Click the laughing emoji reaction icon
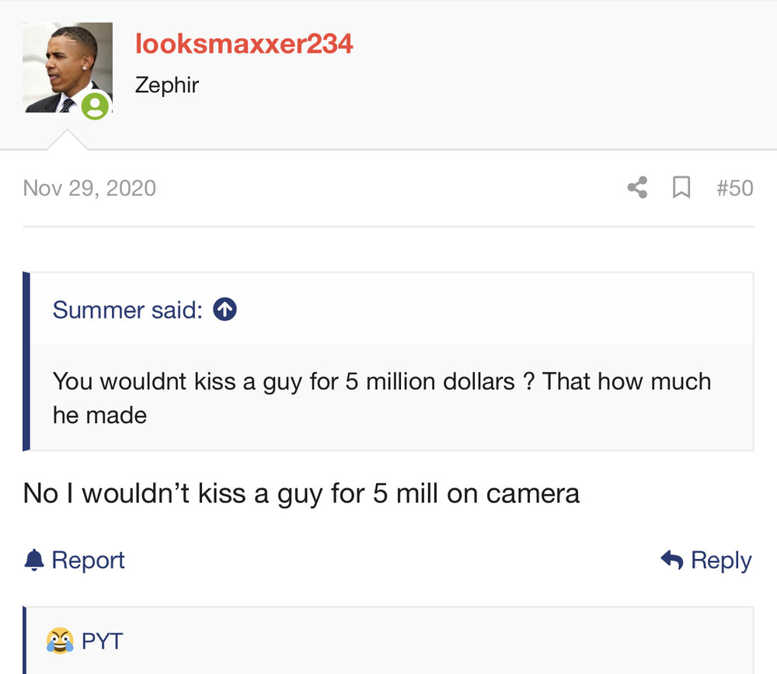777x674 pixels. tap(60, 641)
